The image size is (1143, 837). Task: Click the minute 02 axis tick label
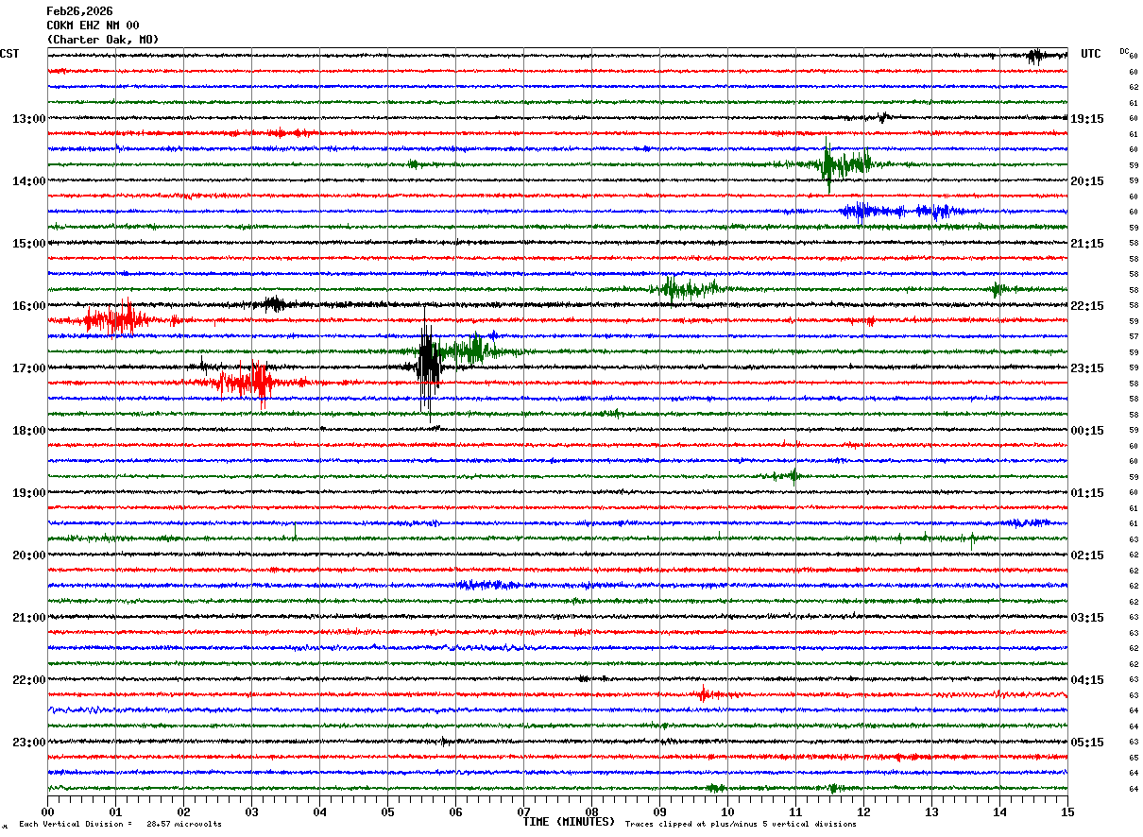[x=183, y=811]
